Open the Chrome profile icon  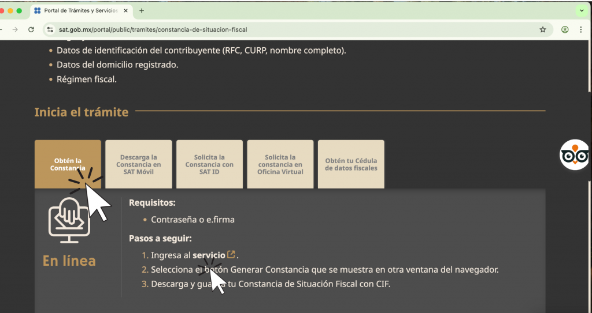(565, 29)
